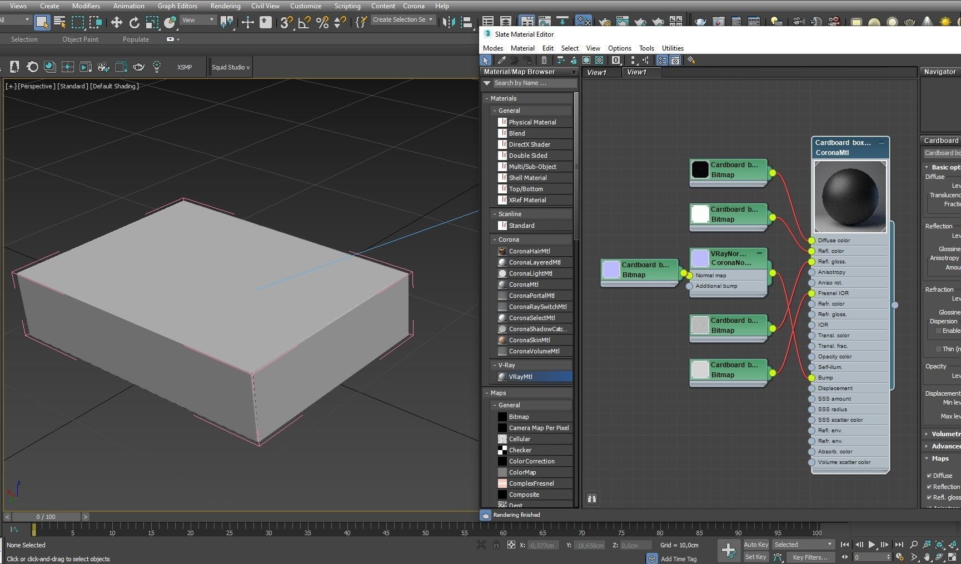Click the zoom binoculars icon in View1
The height and width of the screenshot is (564, 961).
pos(592,498)
